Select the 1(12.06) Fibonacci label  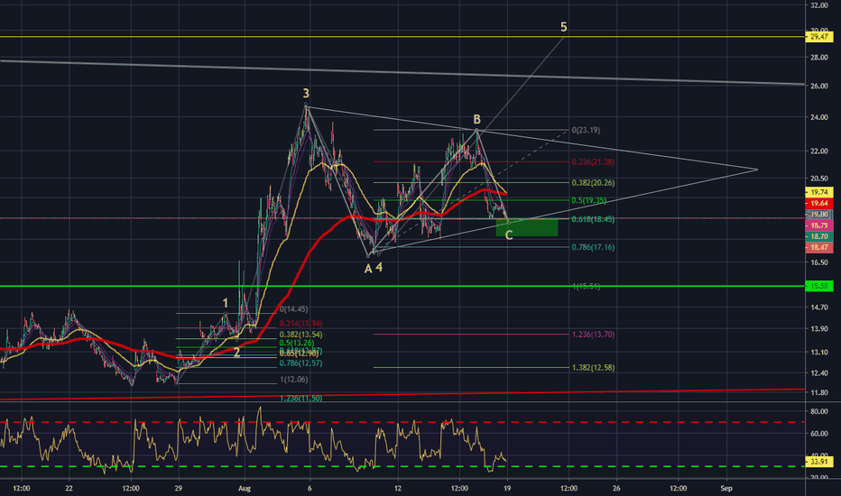click(294, 379)
